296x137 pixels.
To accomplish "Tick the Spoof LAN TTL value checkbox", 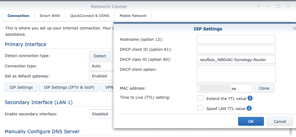I will (200, 108).
